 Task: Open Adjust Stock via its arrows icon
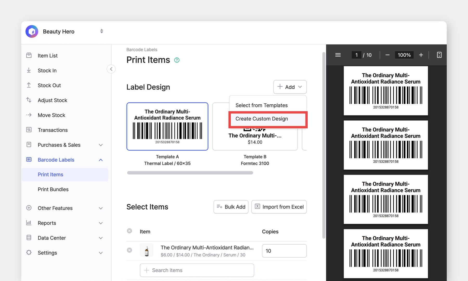[x=29, y=100]
